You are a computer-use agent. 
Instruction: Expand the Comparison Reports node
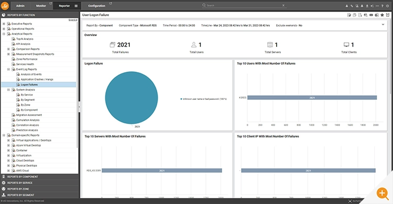tap(8, 49)
